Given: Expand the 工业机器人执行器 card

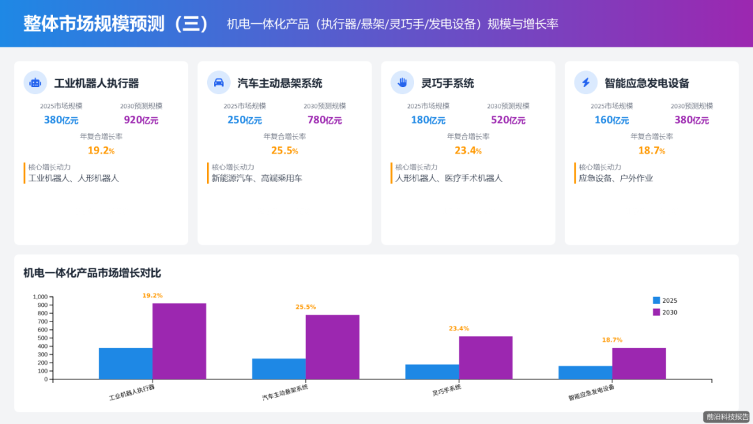Looking at the screenshot, I should pos(101,152).
